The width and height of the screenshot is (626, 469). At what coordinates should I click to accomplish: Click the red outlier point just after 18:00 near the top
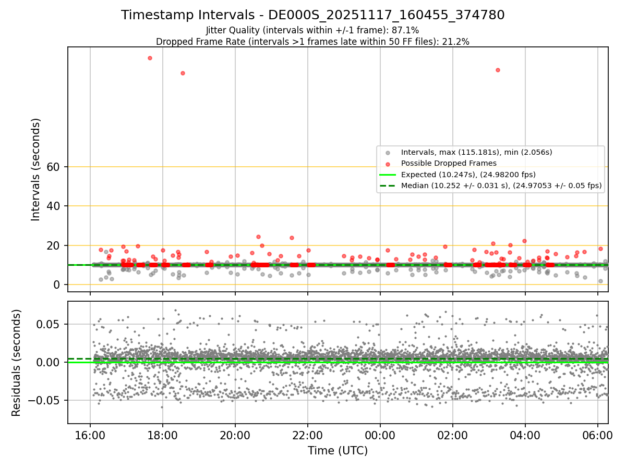click(x=183, y=73)
